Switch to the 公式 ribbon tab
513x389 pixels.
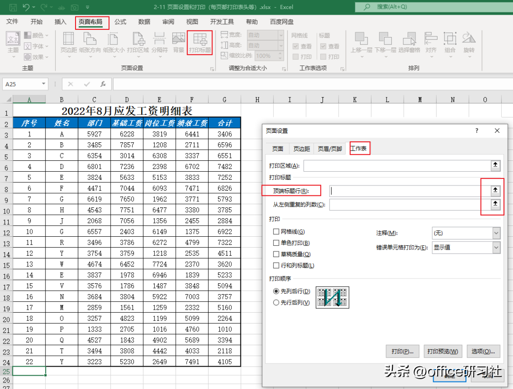click(x=120, y=21)
